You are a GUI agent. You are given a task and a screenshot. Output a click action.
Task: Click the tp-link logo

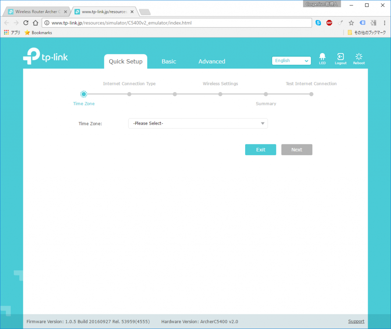[x=45, y=56]
